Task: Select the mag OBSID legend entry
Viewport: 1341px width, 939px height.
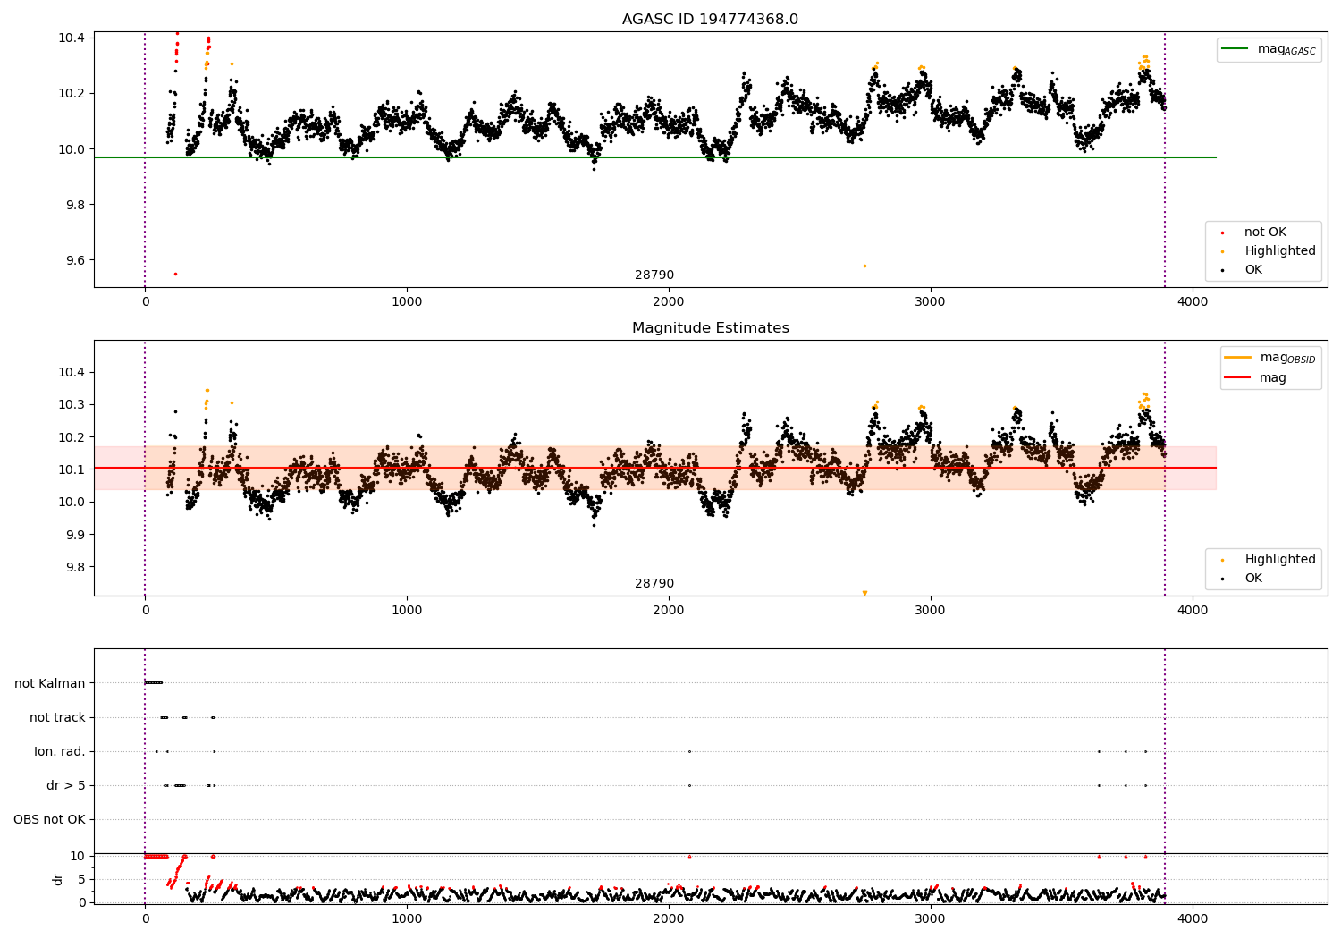Action: pos(1270,358)
